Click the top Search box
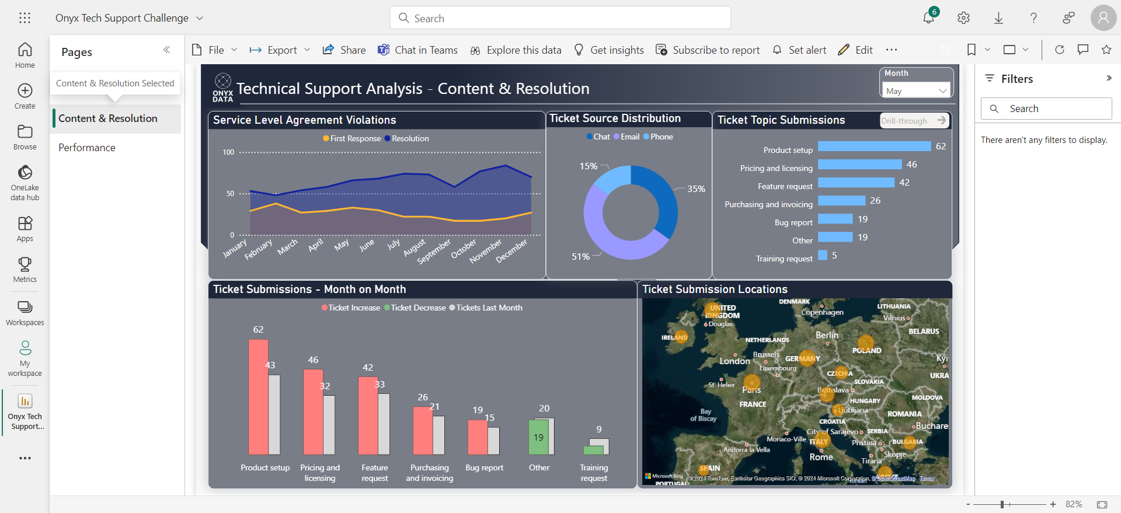This screenshot has height=513, width=1121. coord(560,18)
